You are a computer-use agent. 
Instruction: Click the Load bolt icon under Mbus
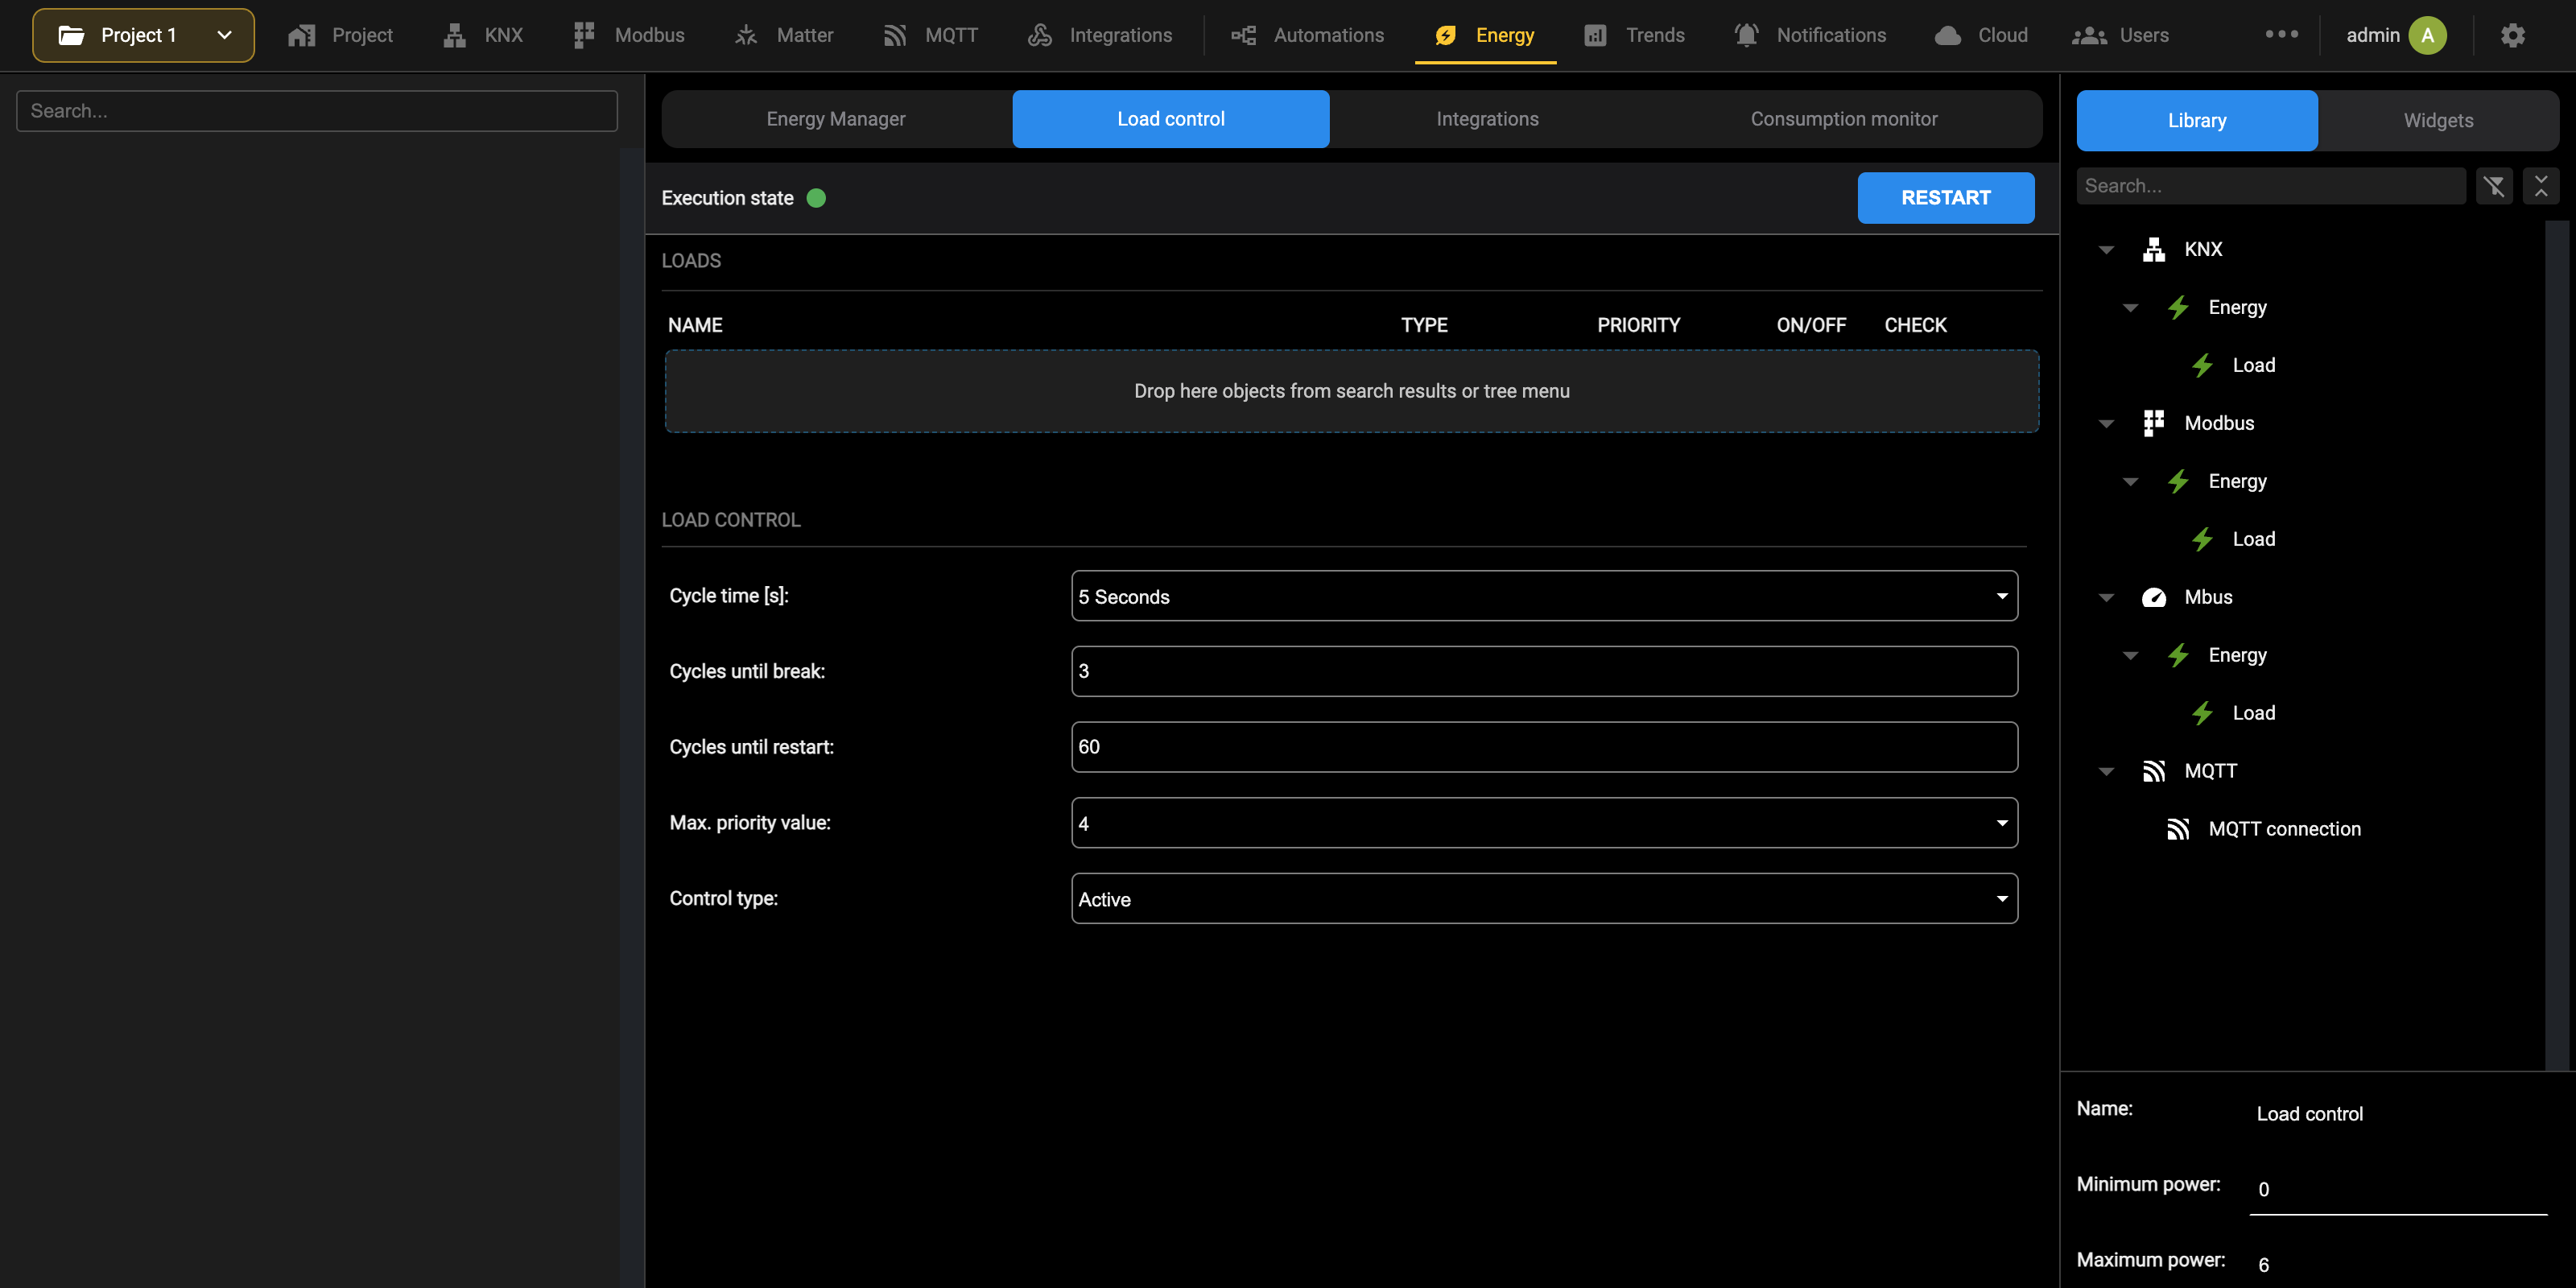pyautogui.click(x=2202, y=713)
